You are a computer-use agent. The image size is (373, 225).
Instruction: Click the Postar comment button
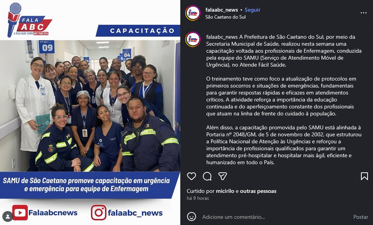click(x=361, y=217)
